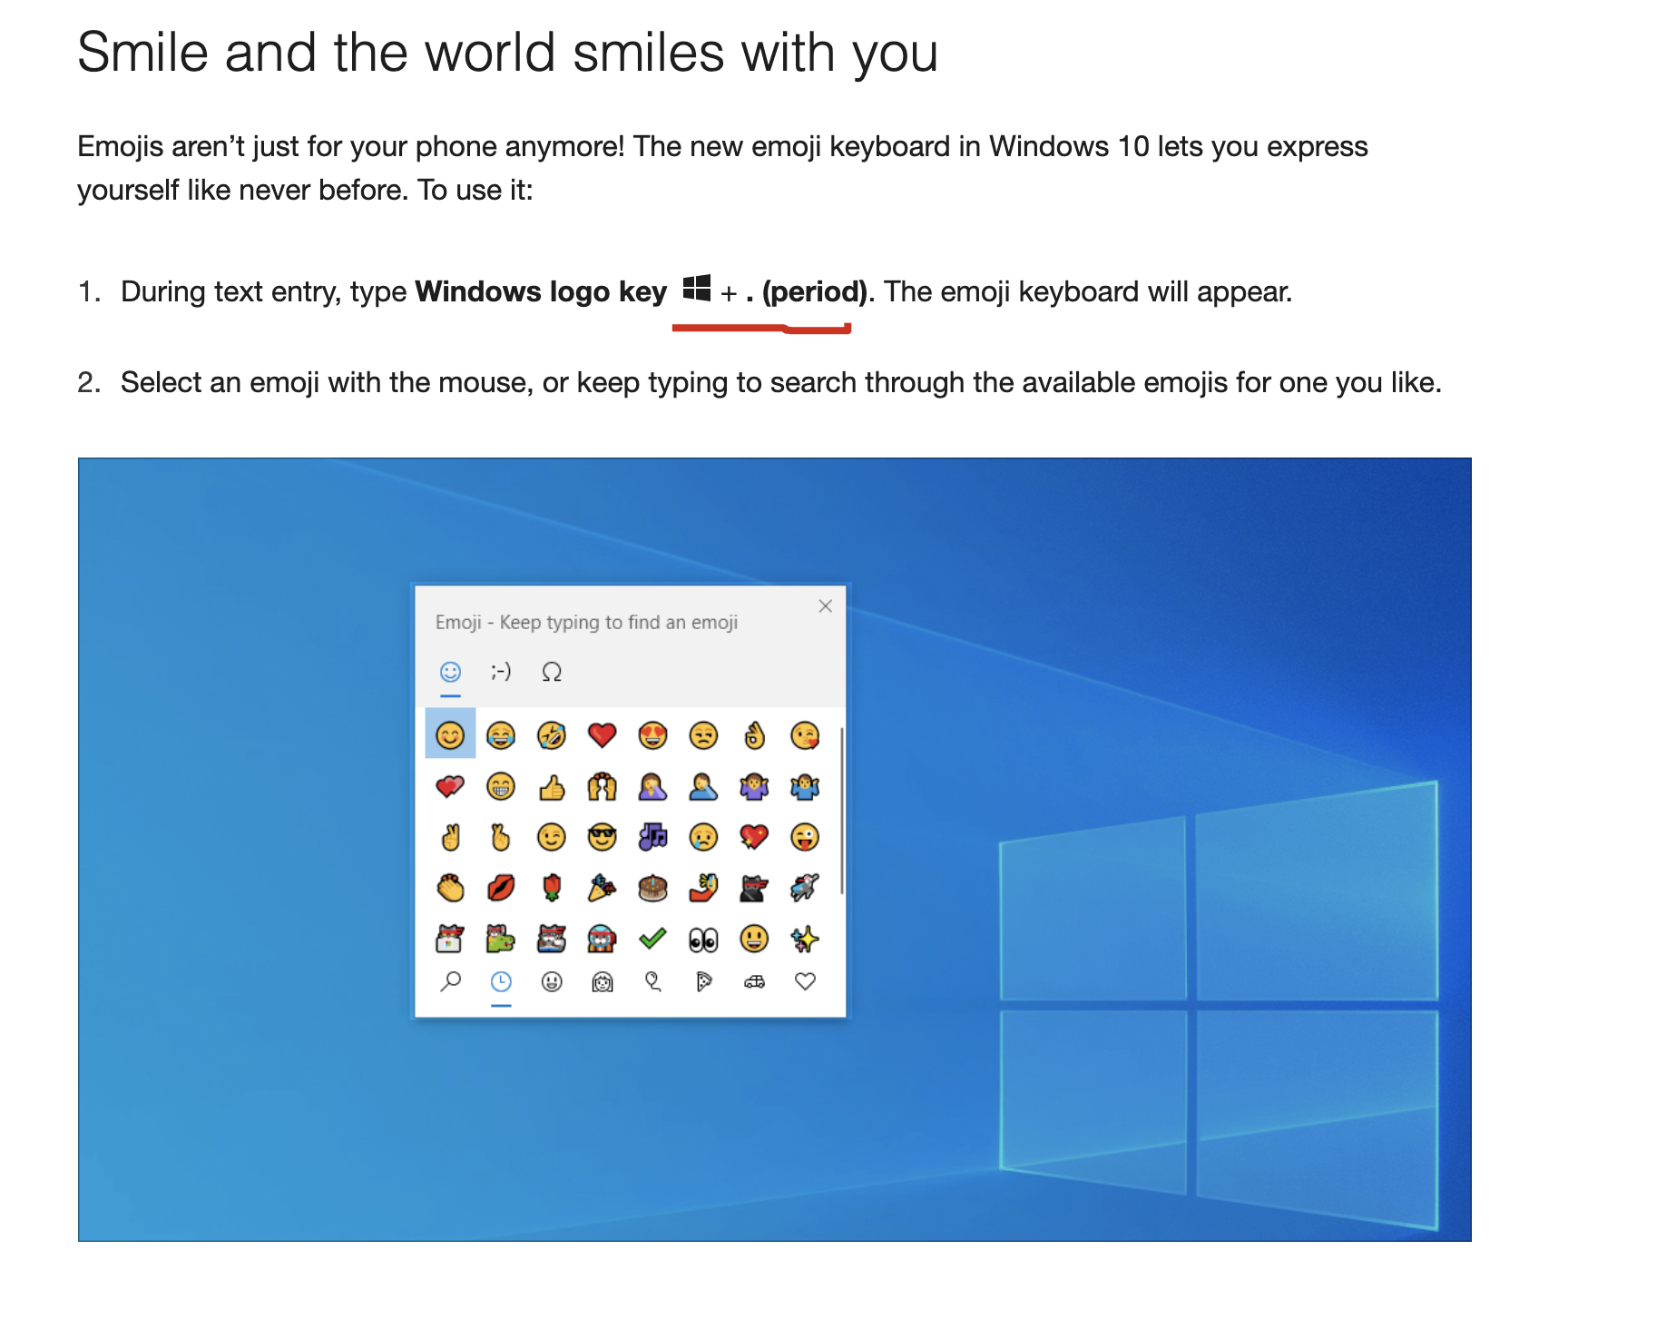The height and width of the screenshot is (1329, 1666).
Task: Pick the grinning teeth face emoji
Action: click(501, 785)
